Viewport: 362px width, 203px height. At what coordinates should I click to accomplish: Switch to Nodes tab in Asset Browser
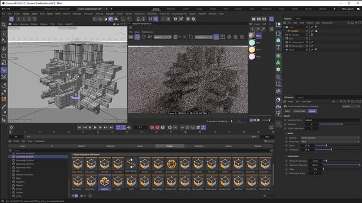(170, 146)
